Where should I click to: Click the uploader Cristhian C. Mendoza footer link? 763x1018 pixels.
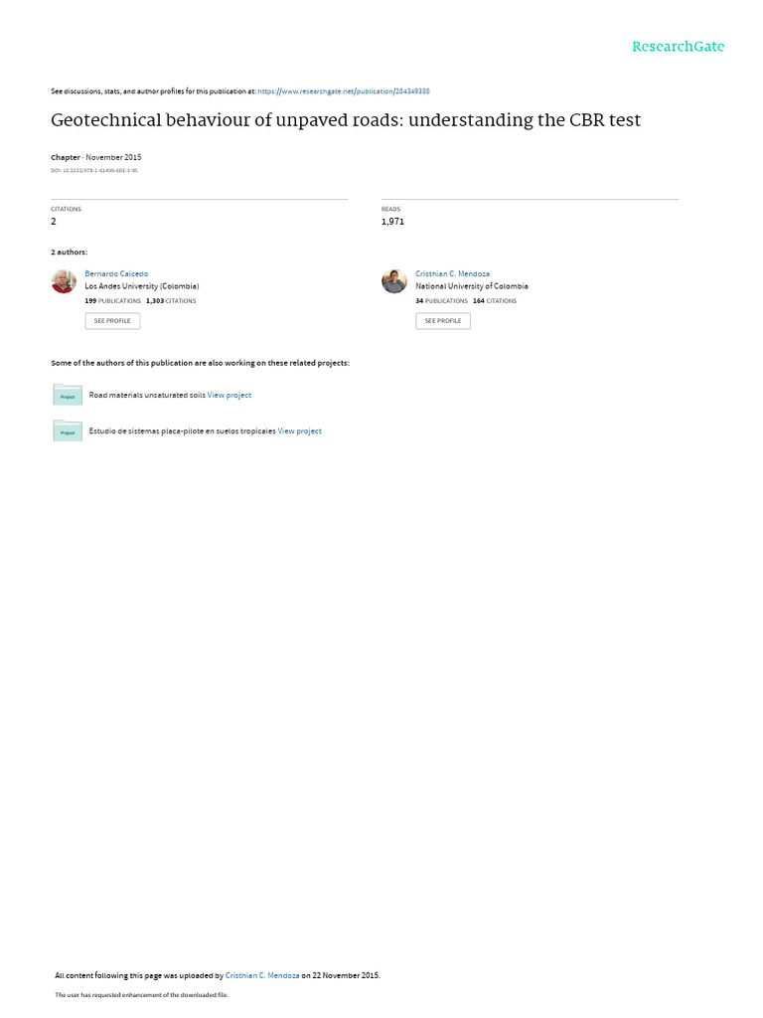point(262,975)
